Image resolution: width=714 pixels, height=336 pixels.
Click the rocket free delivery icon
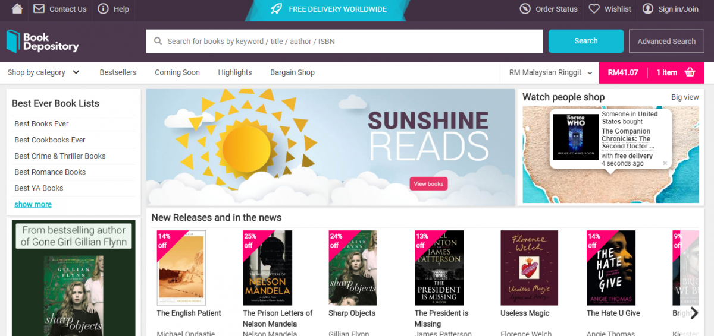276,9
